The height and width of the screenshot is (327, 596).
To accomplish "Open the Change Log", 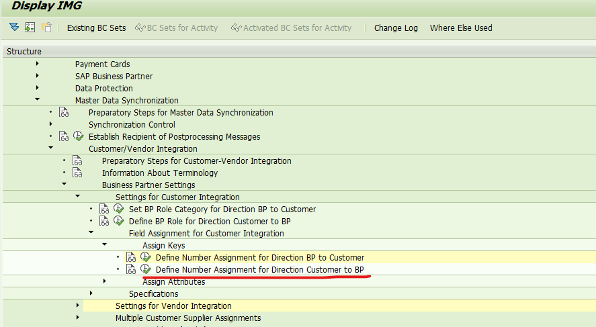I will [x=396, y=28].
